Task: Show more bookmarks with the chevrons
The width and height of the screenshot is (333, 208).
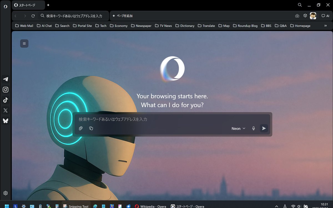Action: [326, 26]
